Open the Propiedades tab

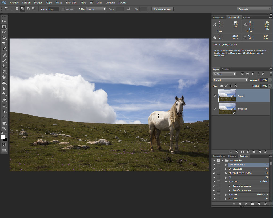point(219,156)
